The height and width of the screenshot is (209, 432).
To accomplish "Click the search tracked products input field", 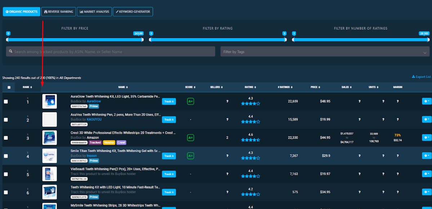I will (111, 52).
